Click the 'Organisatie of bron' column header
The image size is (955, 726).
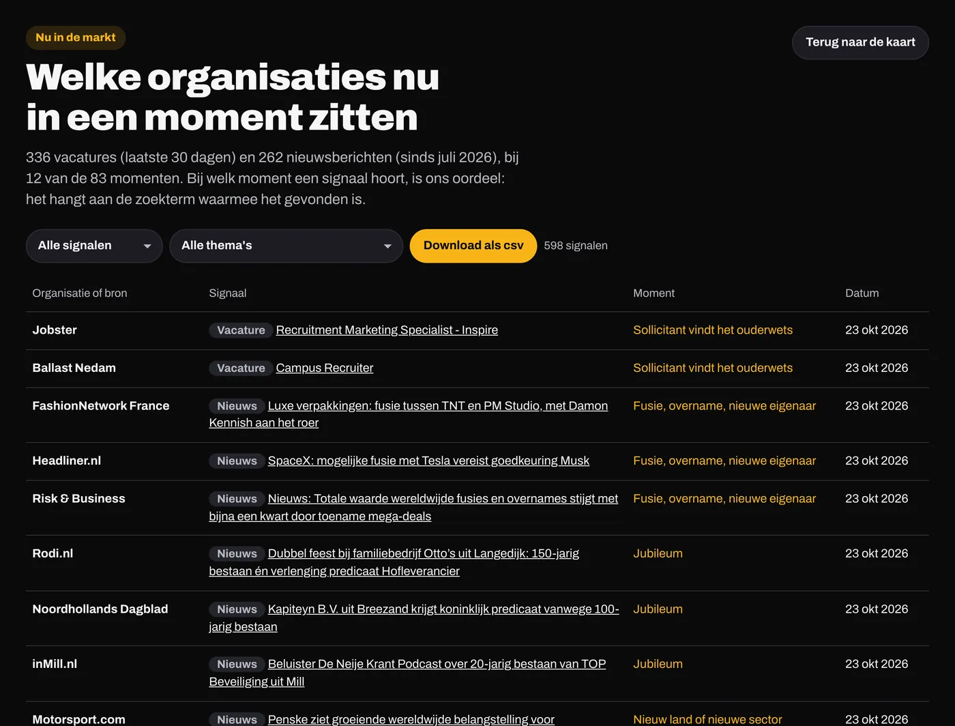coord(80,293)
